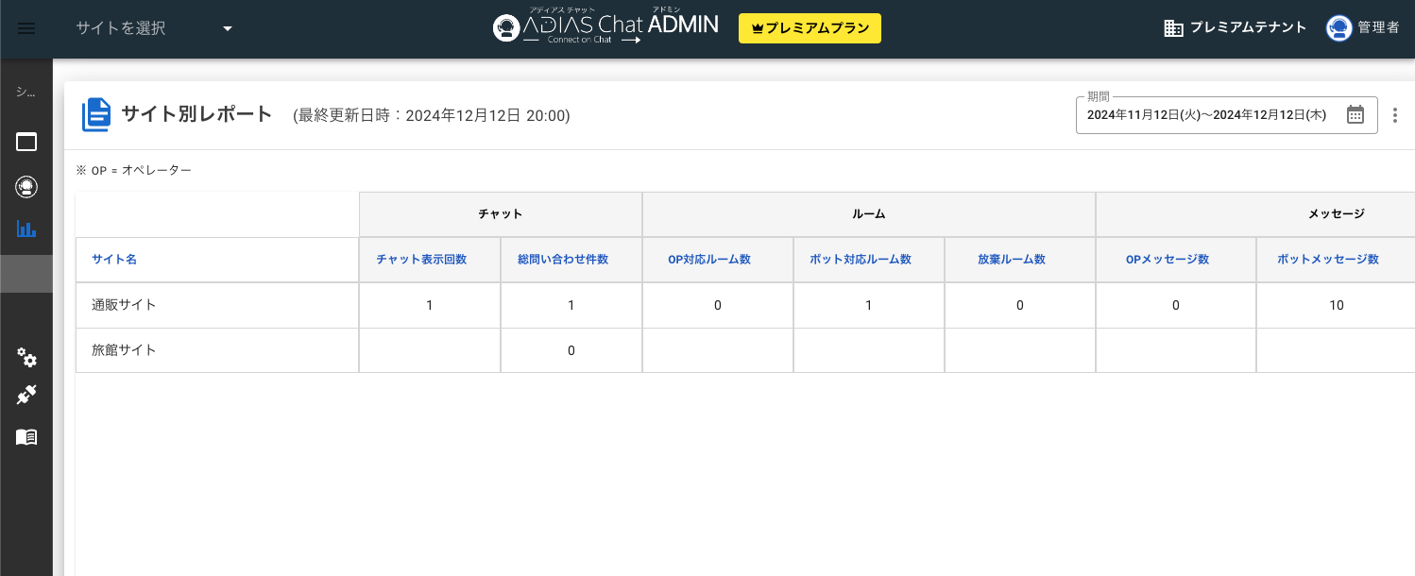Select the bar chart reports icon
The image size is (1415, 576).
[x=26, y=229]
